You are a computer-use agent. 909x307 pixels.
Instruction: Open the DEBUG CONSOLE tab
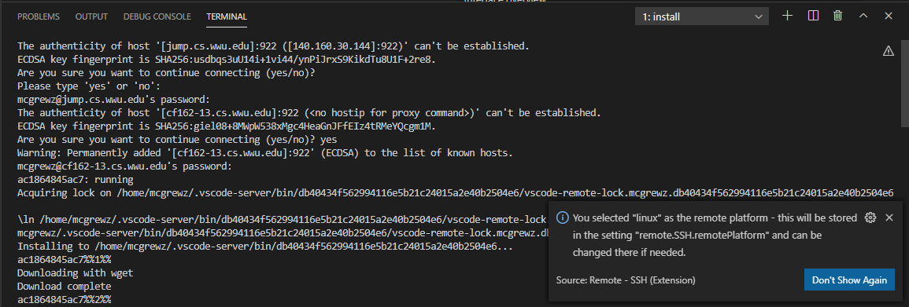(x=157, y=16)
